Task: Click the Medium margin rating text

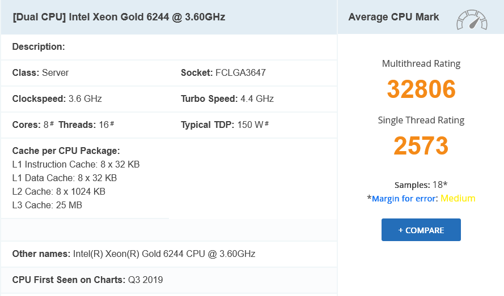Action: [x=458, y=199]
